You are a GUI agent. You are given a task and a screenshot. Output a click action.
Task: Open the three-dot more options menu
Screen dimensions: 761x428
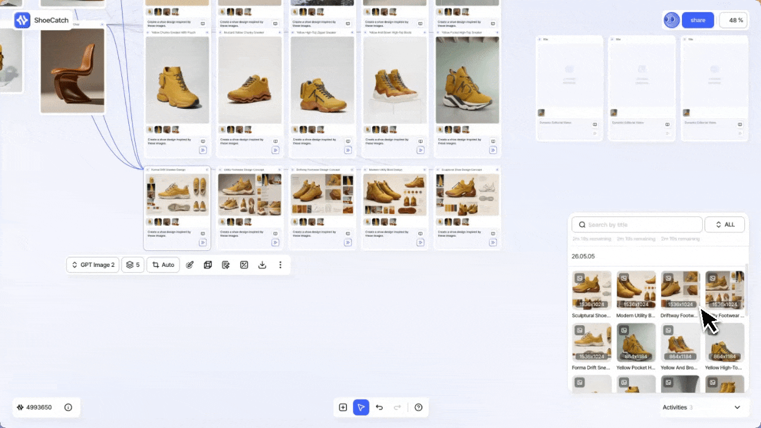pyautogui.click(x=281, y=265)
